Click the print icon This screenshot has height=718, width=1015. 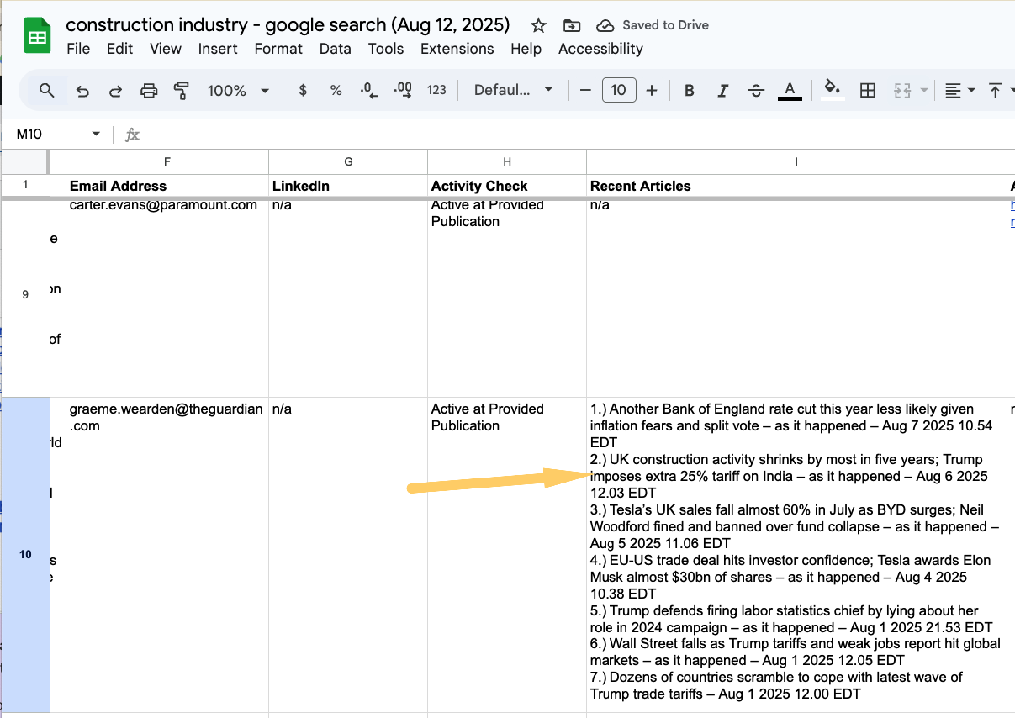coord(149,91)
